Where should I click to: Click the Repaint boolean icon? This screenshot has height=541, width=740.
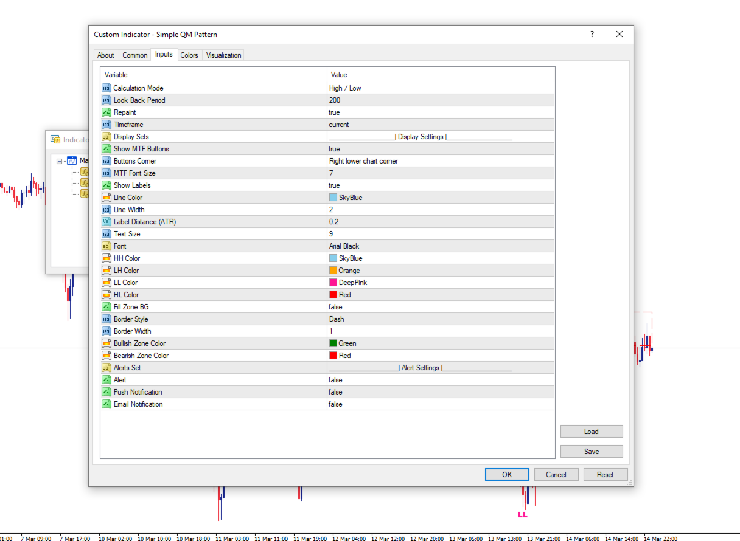tap(106, 112)
